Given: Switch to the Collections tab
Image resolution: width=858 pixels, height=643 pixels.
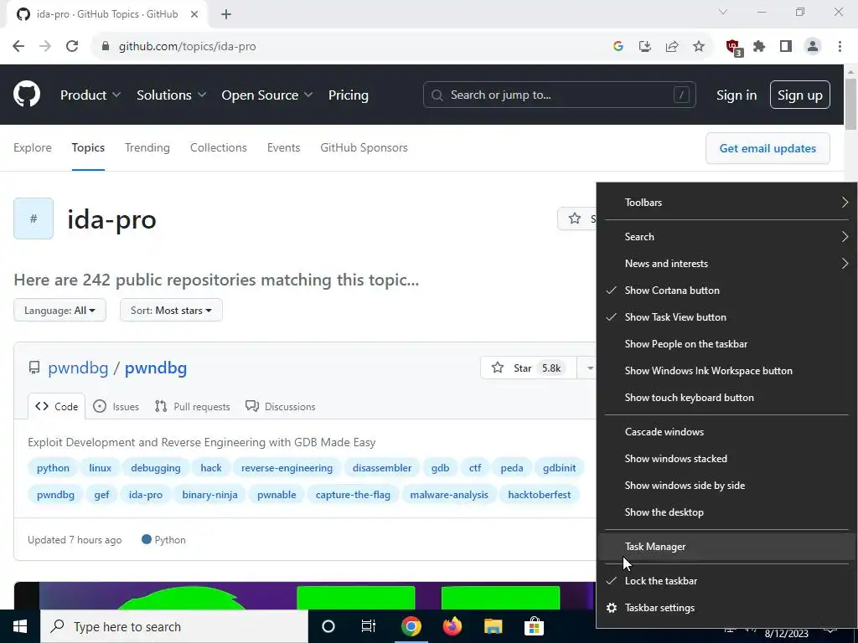Looking at the screenshot, I should (x=219, y=147).
